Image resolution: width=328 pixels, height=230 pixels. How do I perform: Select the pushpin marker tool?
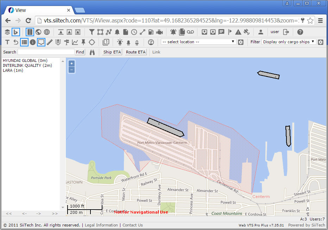(83, 42)
